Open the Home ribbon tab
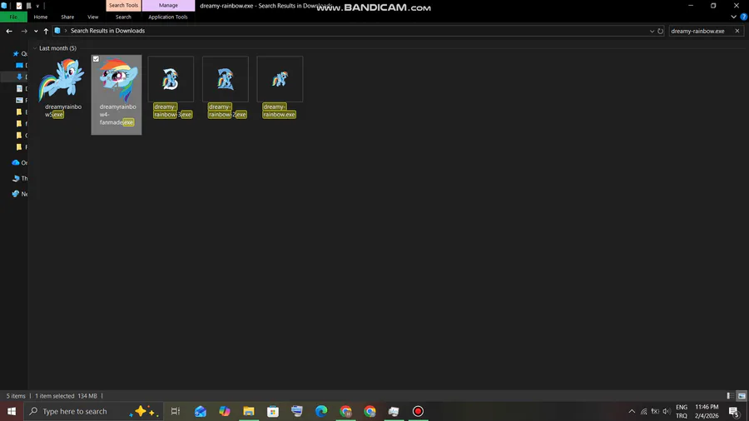749x421 pixels. tap(41, 17)
